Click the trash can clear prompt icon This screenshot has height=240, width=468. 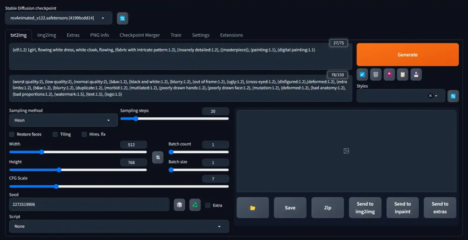(376, 74)
